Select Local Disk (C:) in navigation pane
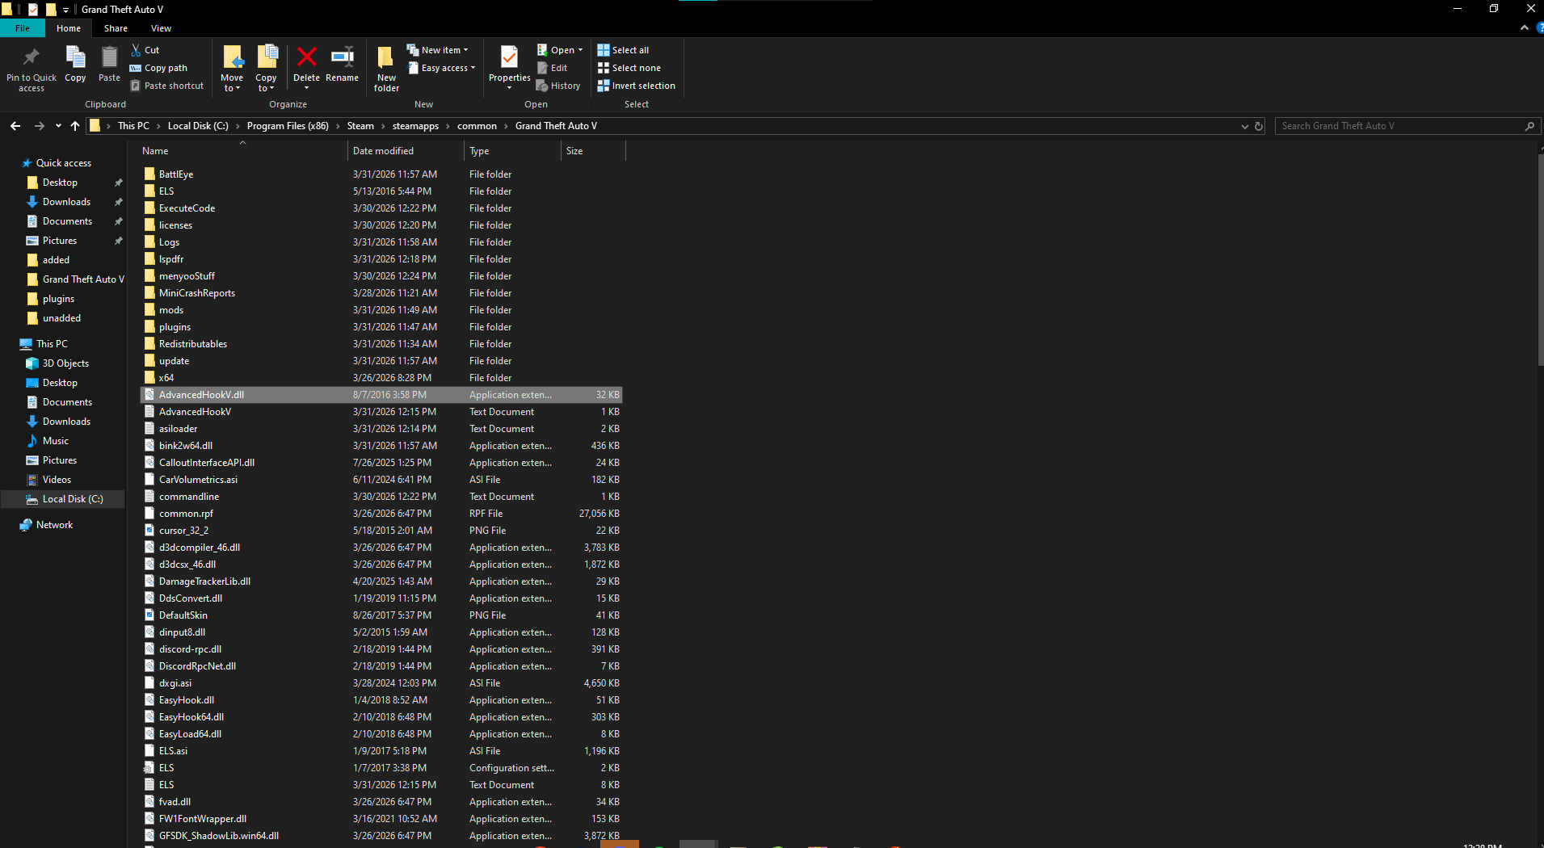 [x=73, y=499]
